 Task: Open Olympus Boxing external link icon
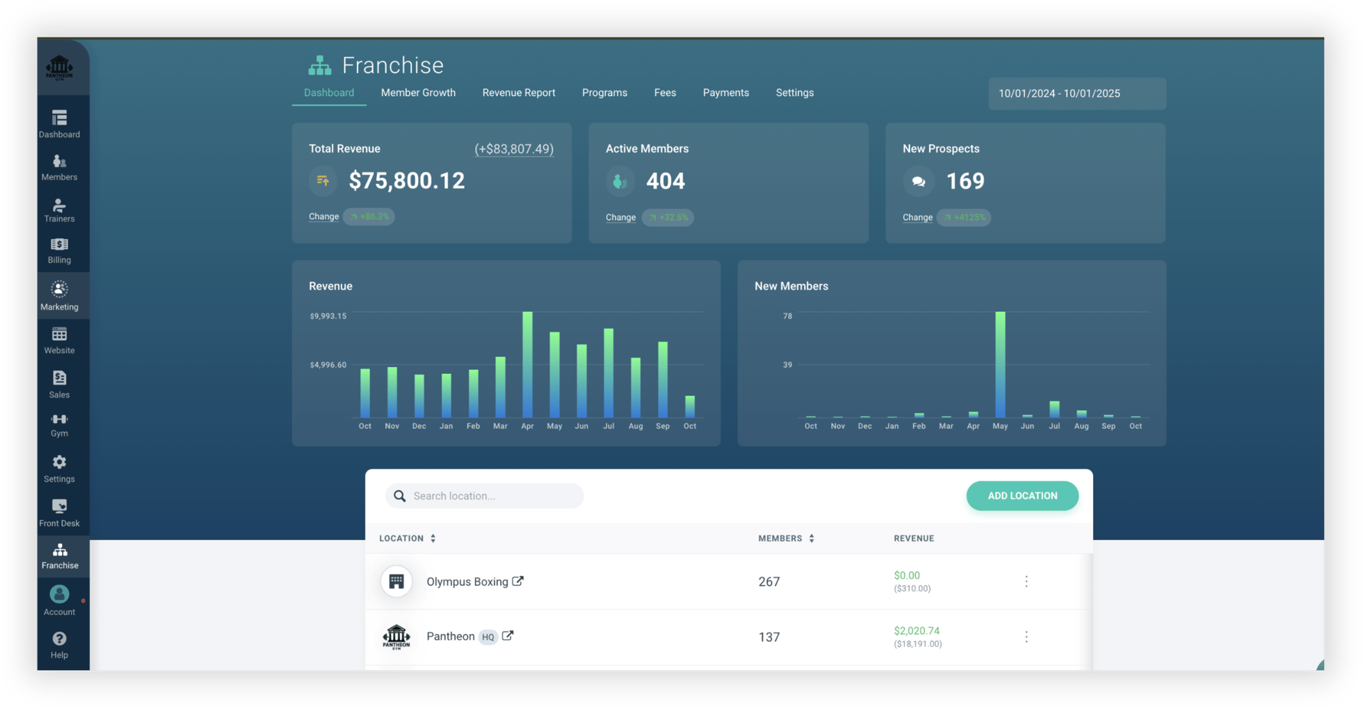point(518,581)
